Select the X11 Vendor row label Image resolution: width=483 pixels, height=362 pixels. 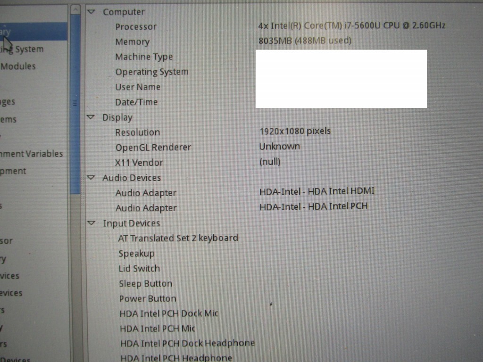tap(139, 163)
